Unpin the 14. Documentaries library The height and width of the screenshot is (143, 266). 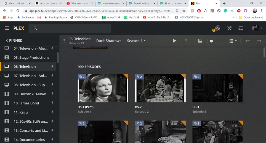(x=52, y=139)
